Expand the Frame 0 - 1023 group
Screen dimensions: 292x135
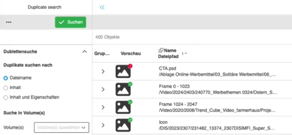[103, 90]
